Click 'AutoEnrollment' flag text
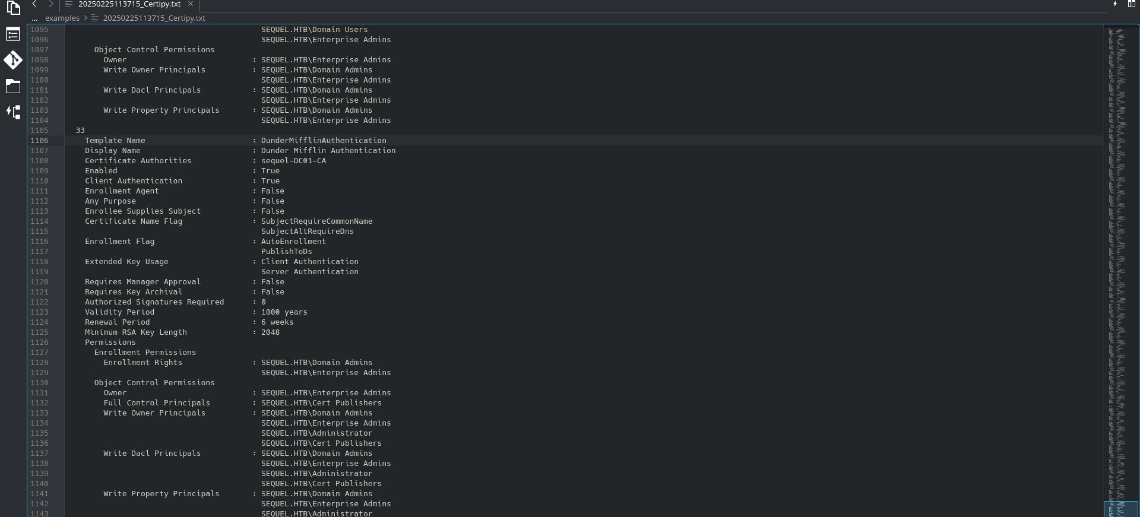The width and height of the screenshot is (1140, 517). click(x=293, y=242)
